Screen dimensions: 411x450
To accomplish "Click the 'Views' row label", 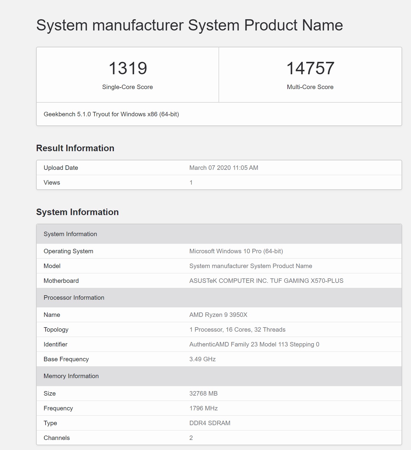I will tap(52, 183).
